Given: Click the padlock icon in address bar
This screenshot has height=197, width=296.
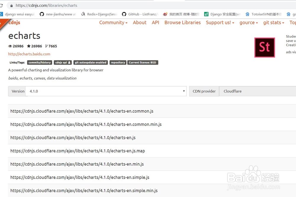Looking at the screenshot, I should click(12, 6).
